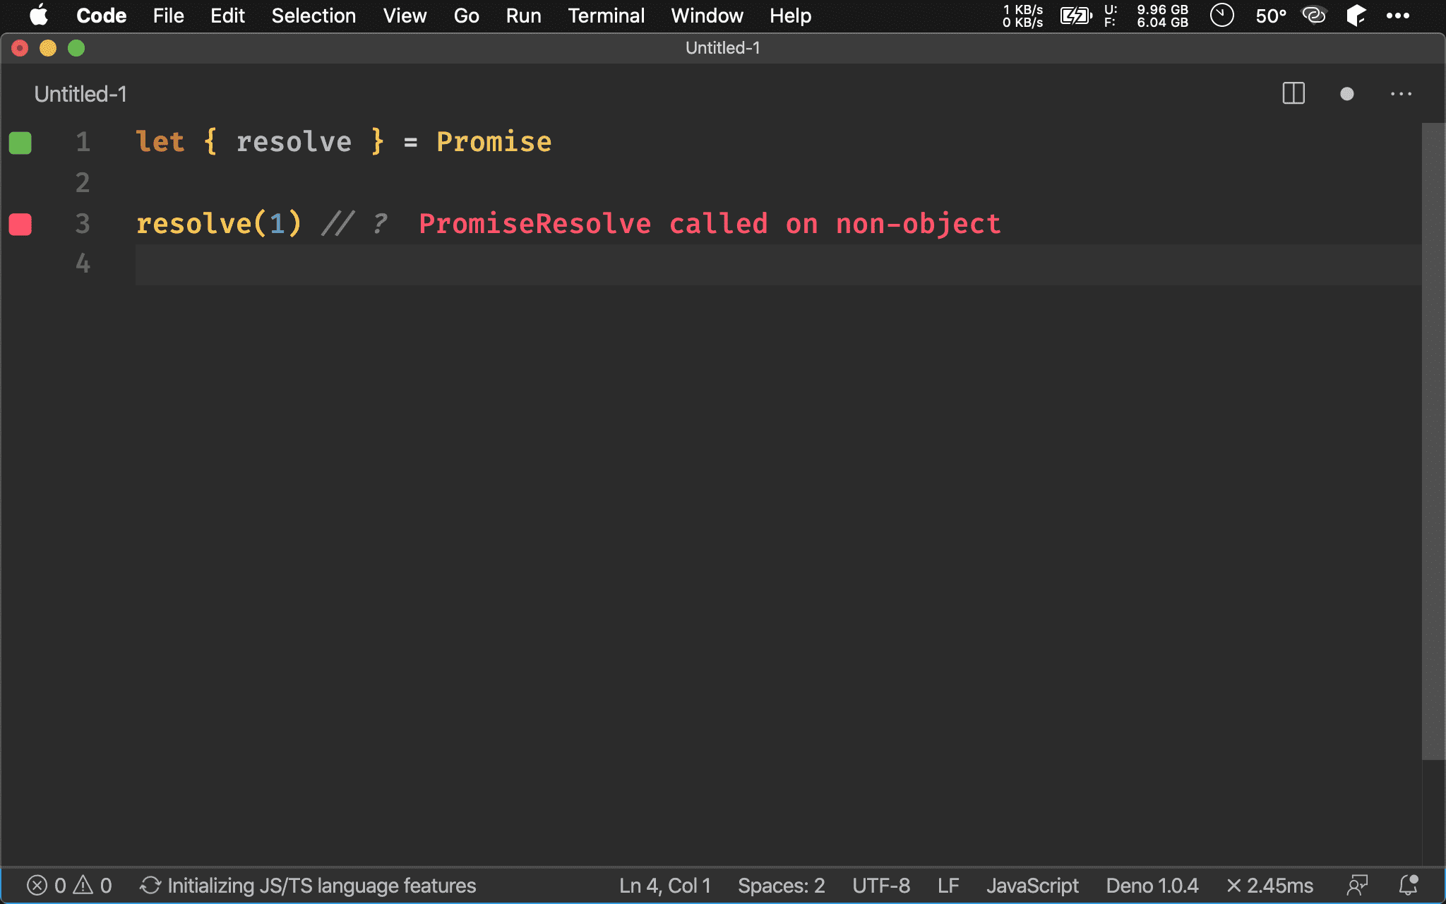
Task: Open the editor More Actions ellipsis
Action: [1401, 93]
